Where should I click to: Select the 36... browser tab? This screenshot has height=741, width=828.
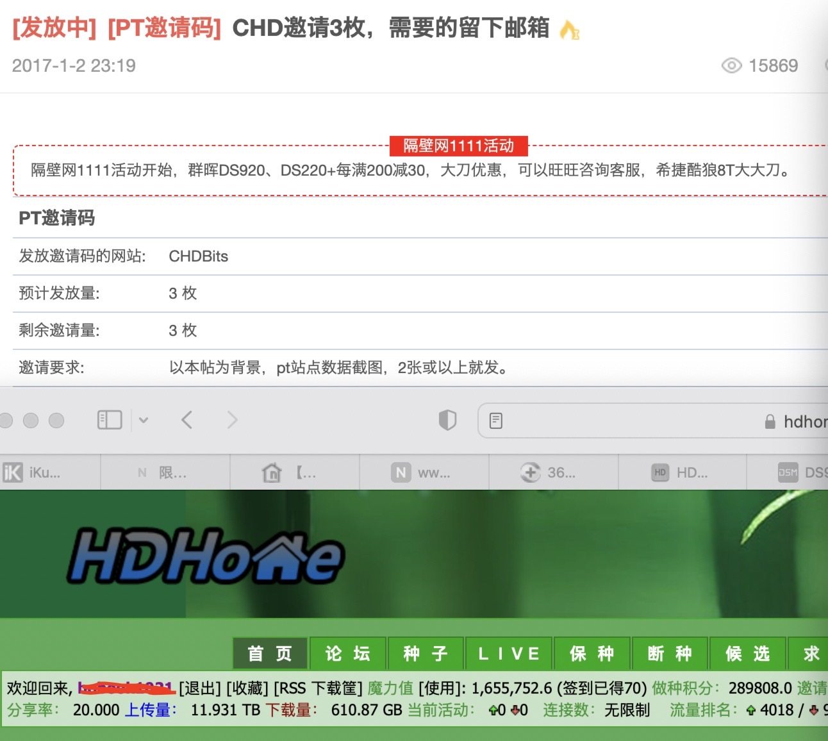(x=554, y=473)
